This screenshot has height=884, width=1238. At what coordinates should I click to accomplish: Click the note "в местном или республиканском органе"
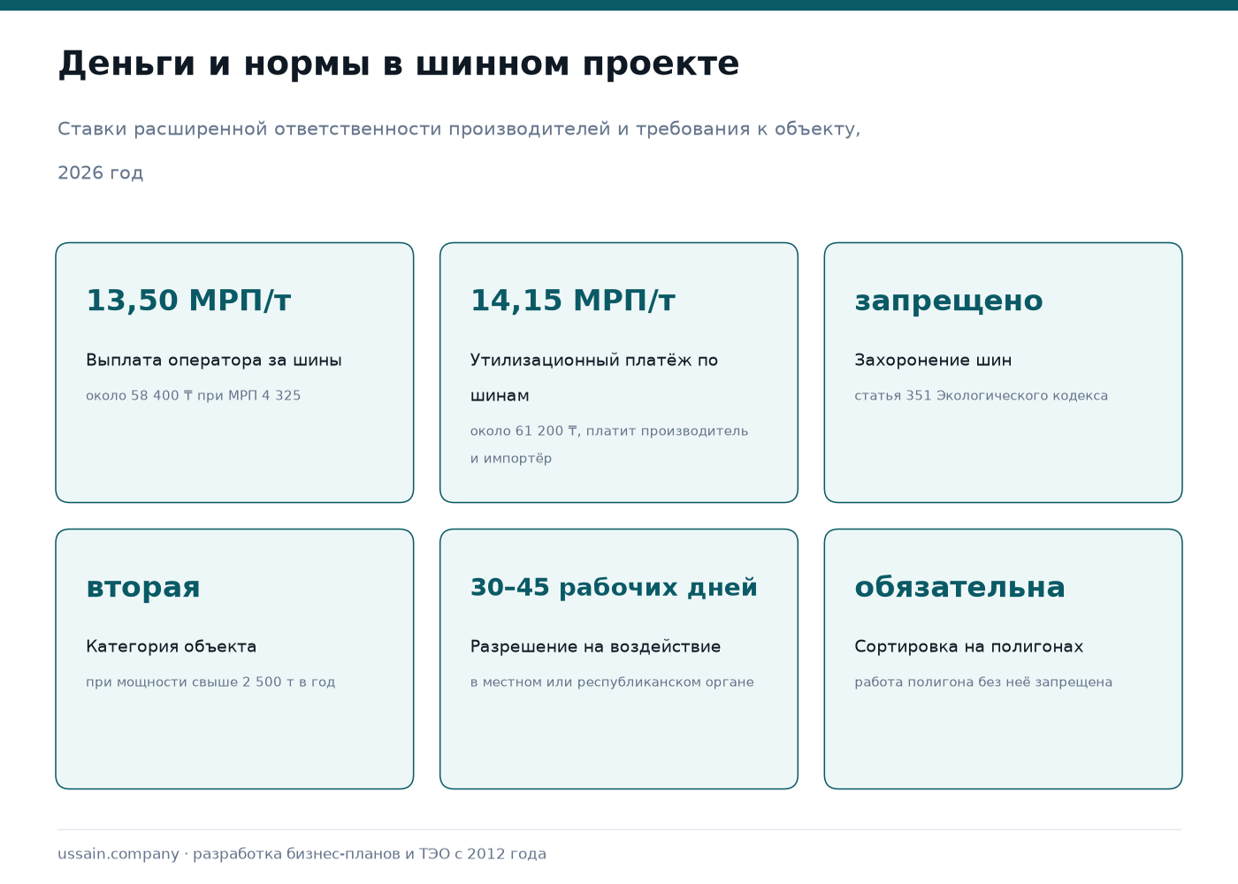[x=612, y=682]
